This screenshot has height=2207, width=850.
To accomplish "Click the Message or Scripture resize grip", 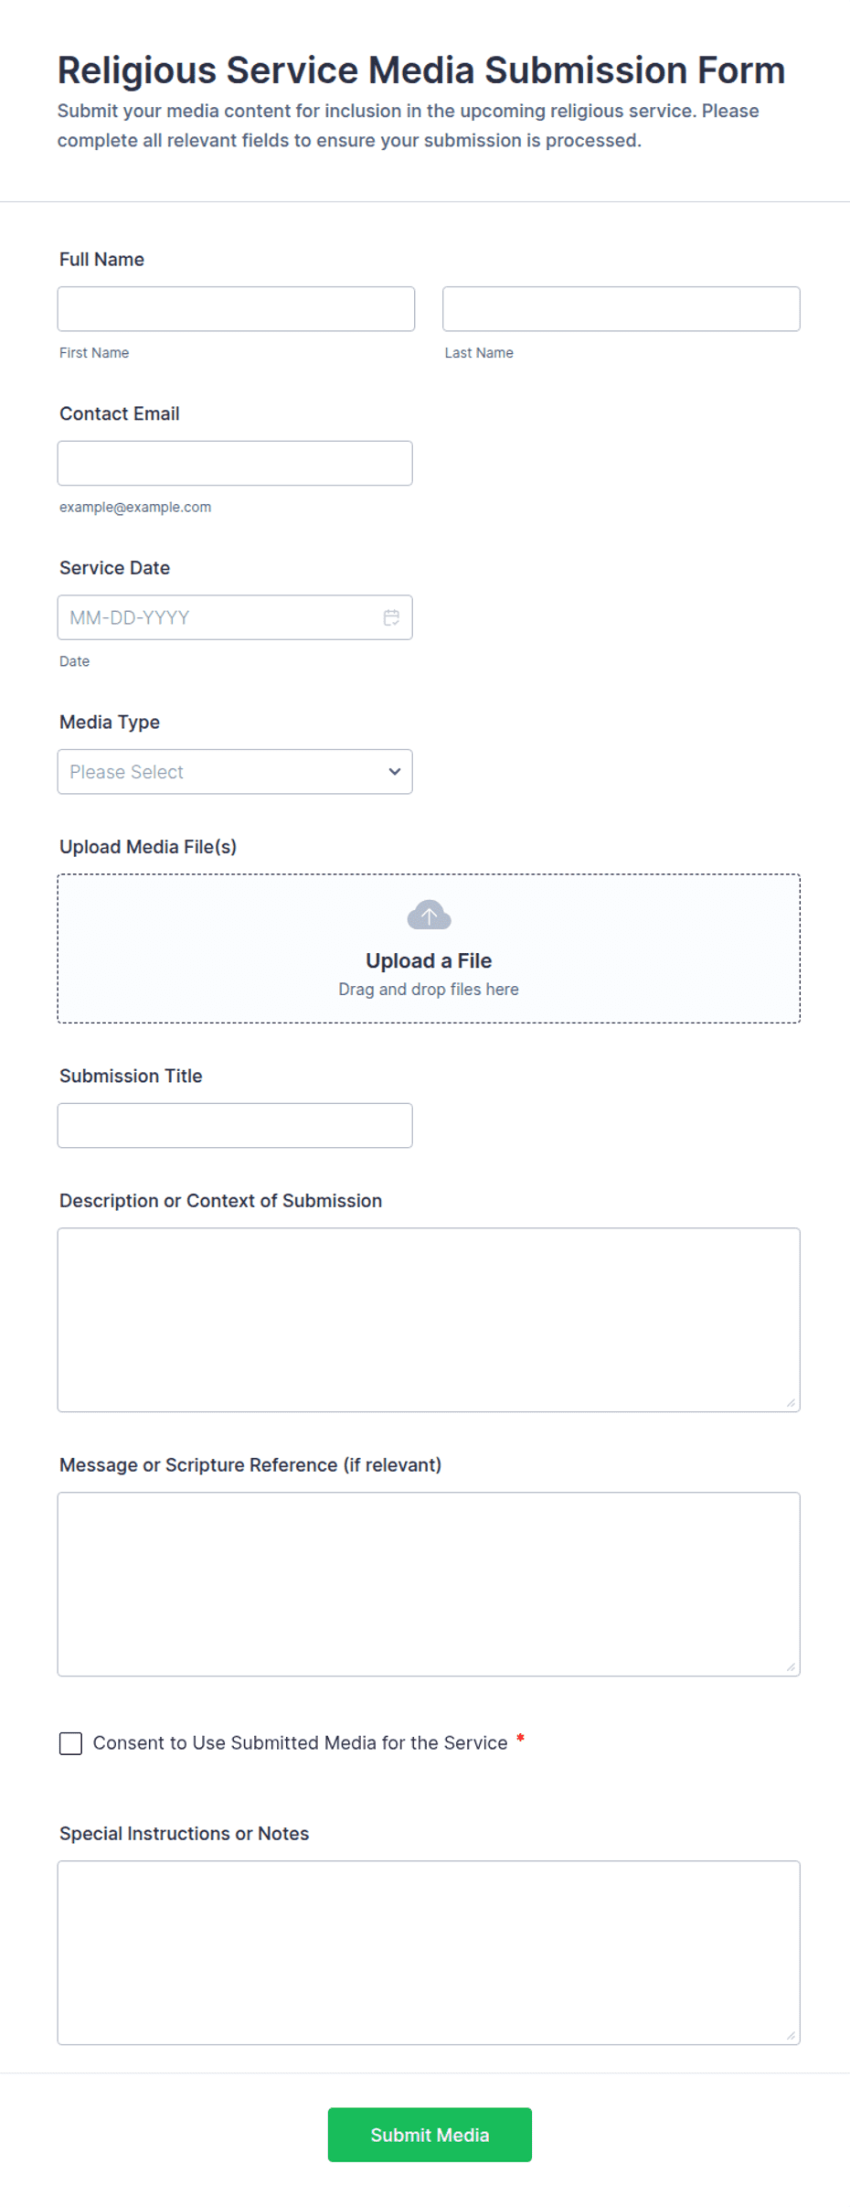I will 791,1666.
